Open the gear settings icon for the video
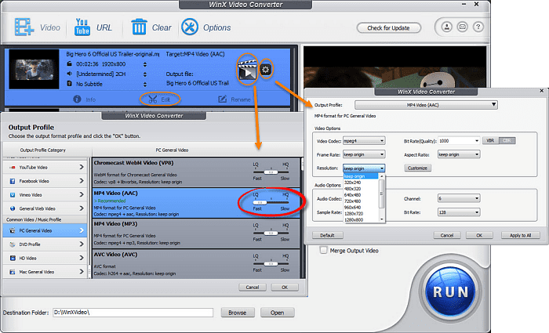The image size is (549, 333). click(x=266, y=69)
